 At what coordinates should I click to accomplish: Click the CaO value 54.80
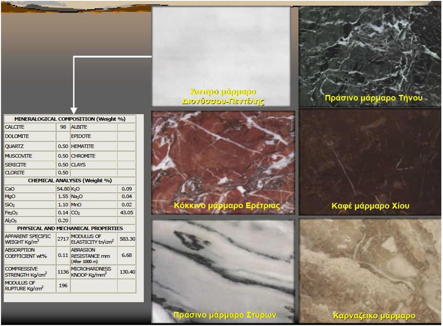[x=63, y=189]
